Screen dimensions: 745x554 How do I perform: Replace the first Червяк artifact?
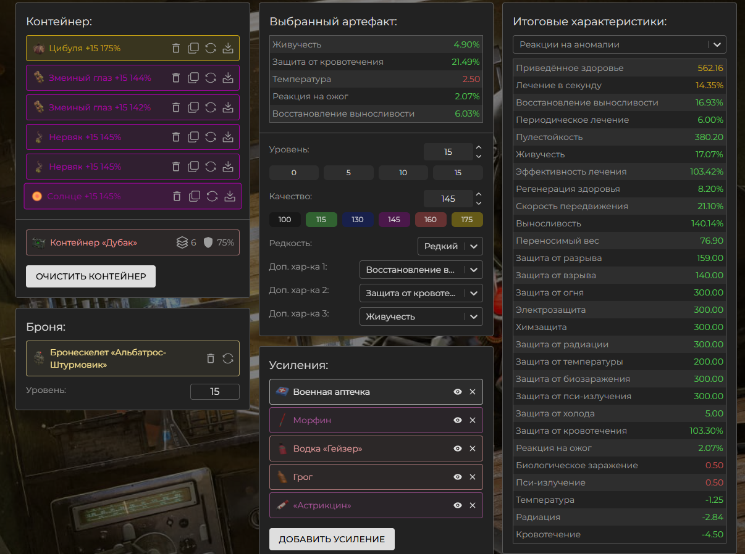(x=211, y=137)
